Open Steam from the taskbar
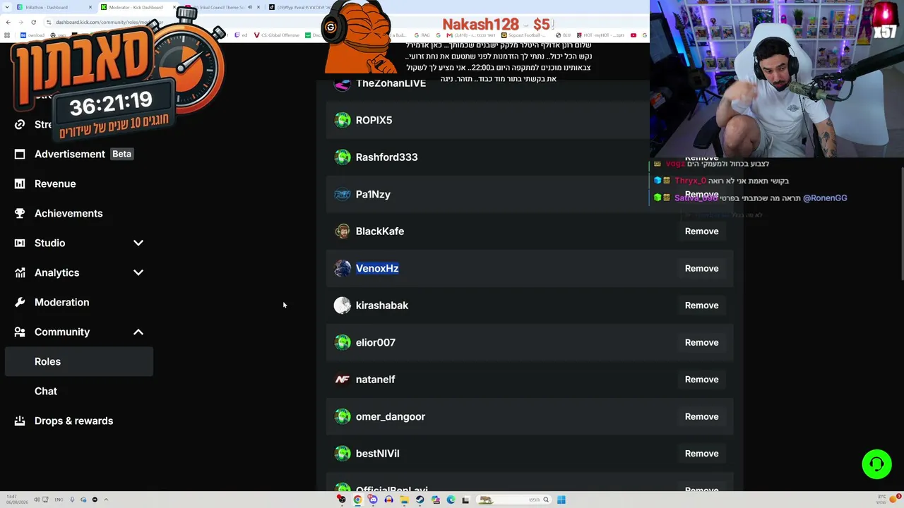 tap(420, 500)
